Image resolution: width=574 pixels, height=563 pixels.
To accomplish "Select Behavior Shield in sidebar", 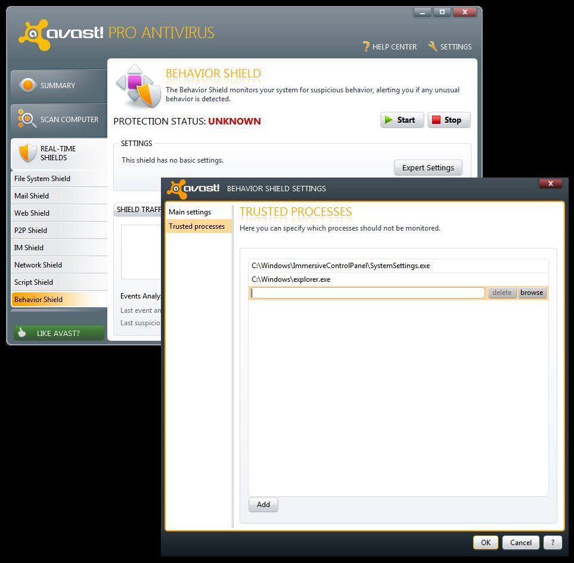I will (59, 299).
